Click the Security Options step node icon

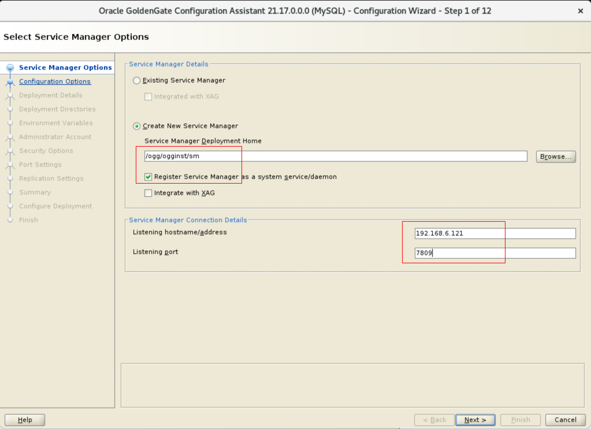click(x=10, y=151)
